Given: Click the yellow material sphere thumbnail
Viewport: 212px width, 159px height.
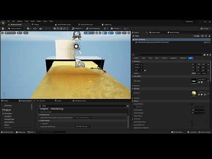Looking at the screenshot, I should (194, 93).
